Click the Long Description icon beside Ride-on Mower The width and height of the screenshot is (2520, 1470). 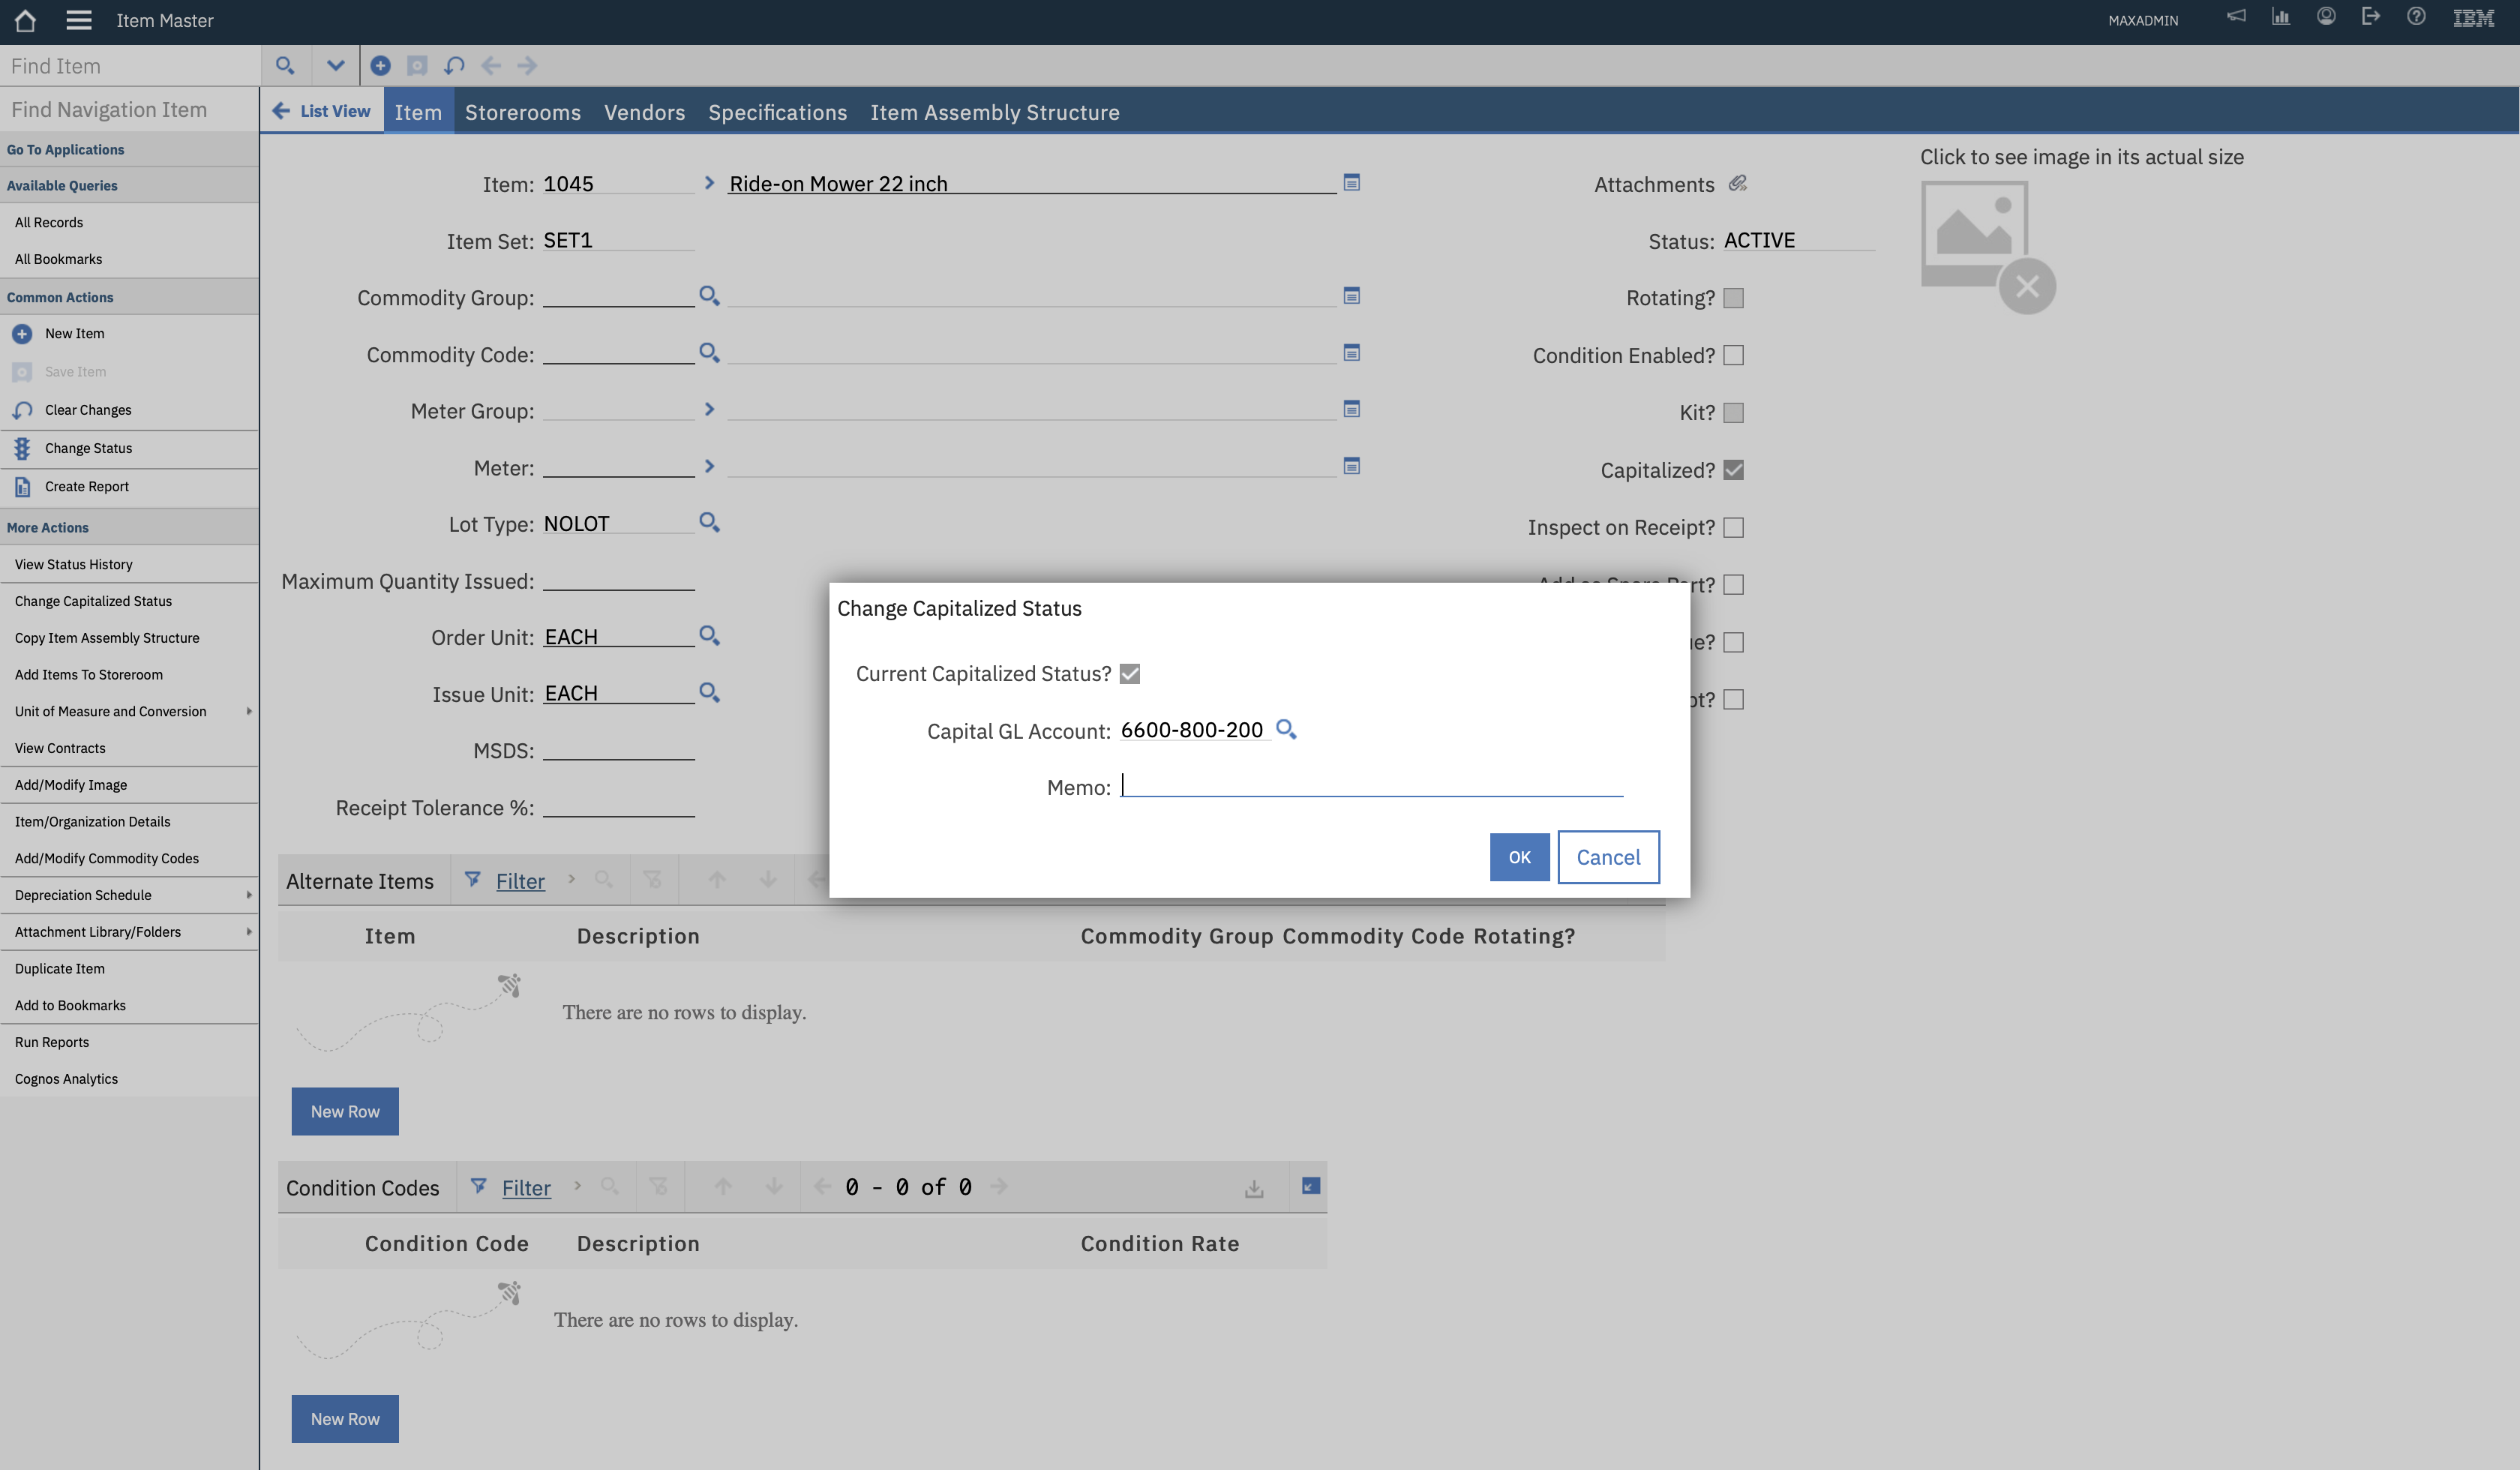pos(1352,183)
